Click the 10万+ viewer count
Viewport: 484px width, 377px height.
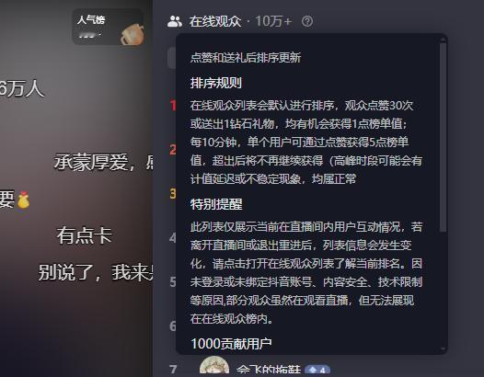(x=273, y=21)
